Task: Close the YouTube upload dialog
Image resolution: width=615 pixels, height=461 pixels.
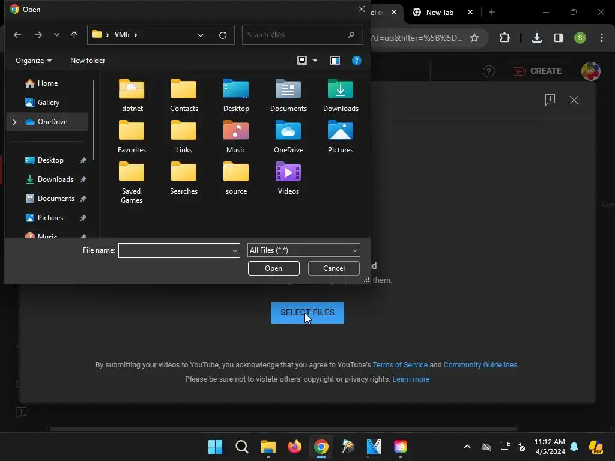Action: [574, 100]
